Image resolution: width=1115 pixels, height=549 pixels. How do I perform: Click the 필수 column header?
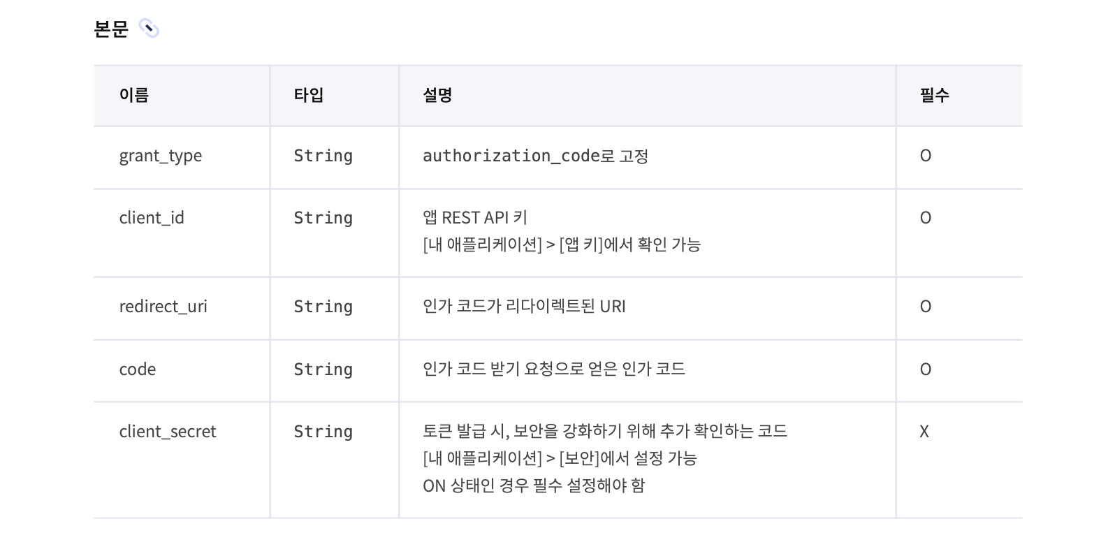click(x=935, y=95)
